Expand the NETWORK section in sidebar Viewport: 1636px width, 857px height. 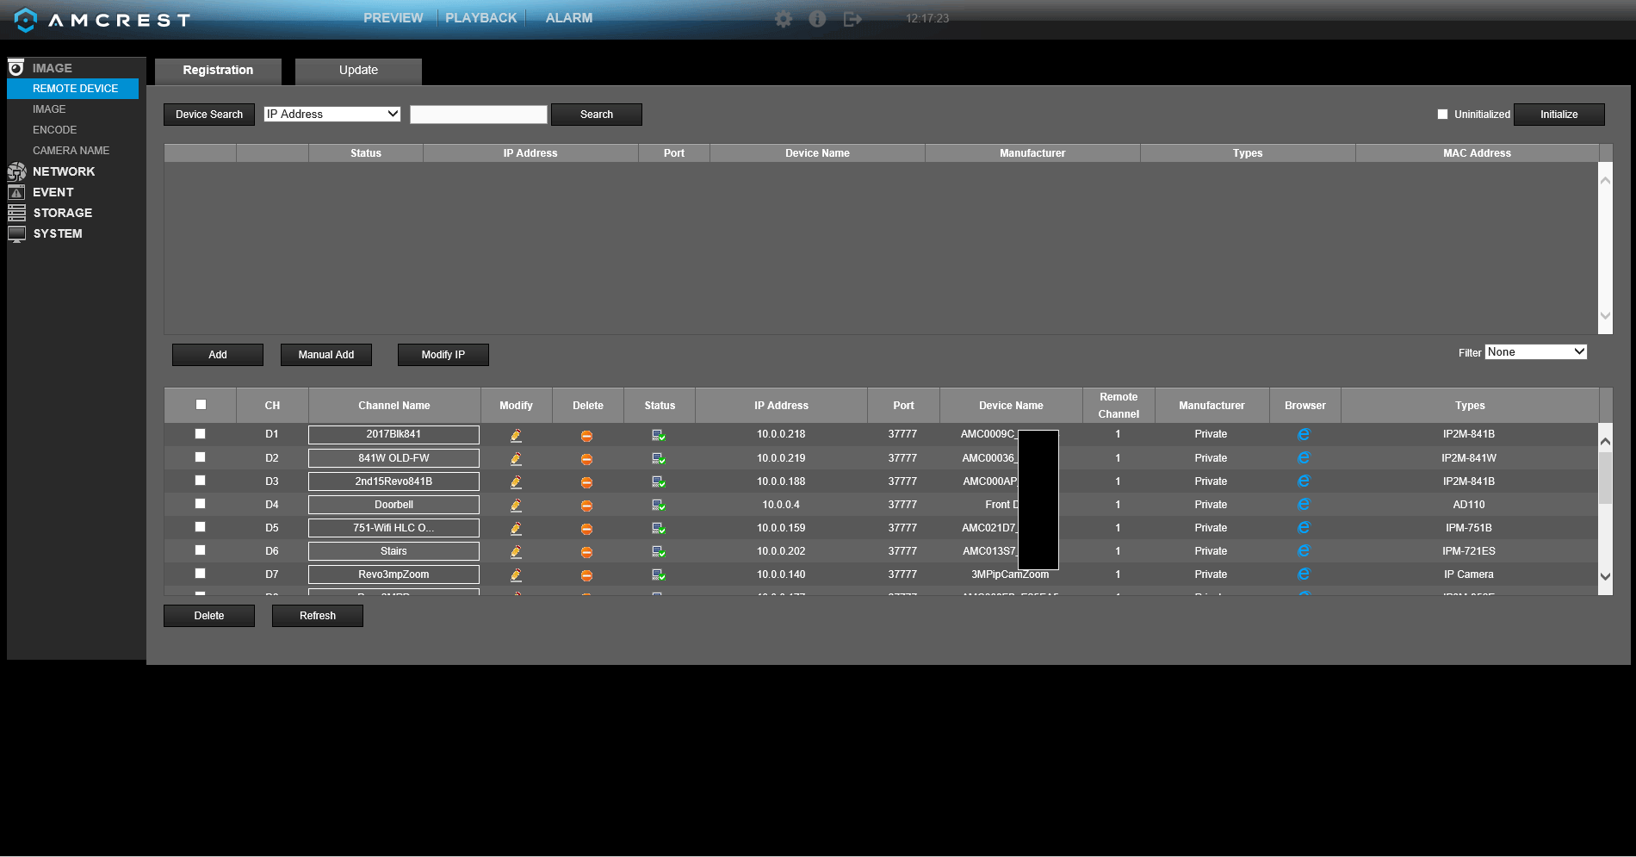click(64, 171)
